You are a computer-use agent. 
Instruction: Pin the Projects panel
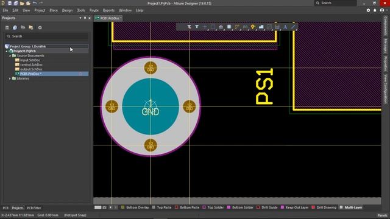(x=85, y=18)
